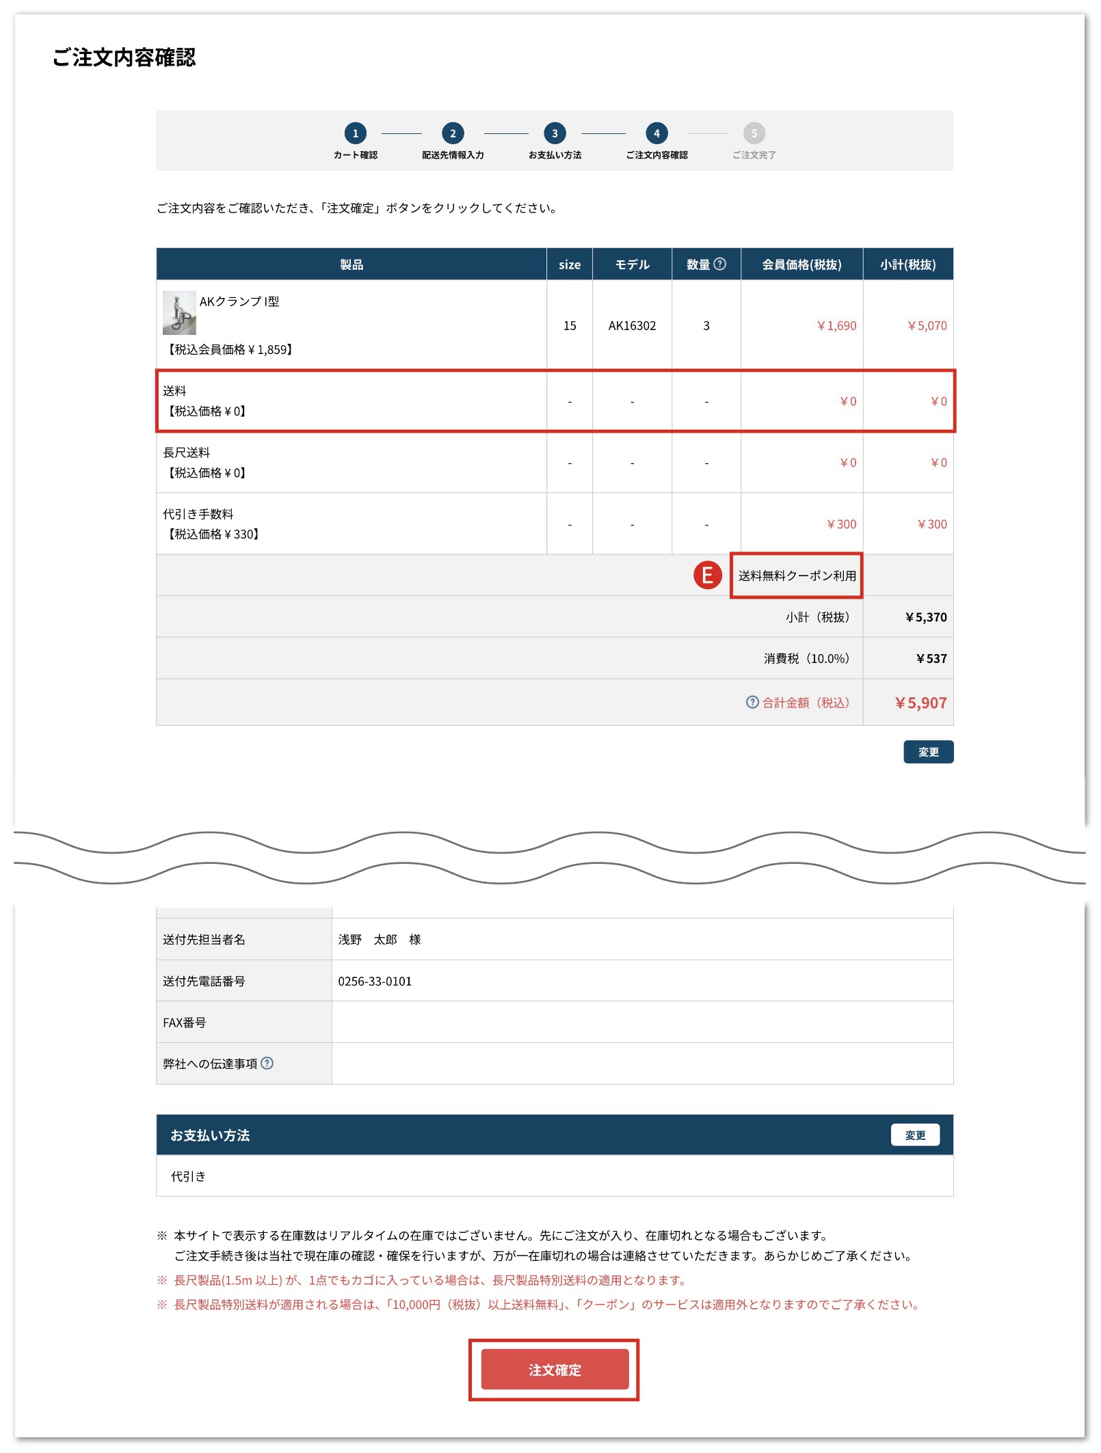Click the お支払い方法 step label
The width and height of the screenshot is (1101, 1453).
tap(555, 155)
